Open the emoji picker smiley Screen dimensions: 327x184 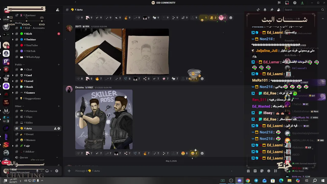[x=268, y=171]
